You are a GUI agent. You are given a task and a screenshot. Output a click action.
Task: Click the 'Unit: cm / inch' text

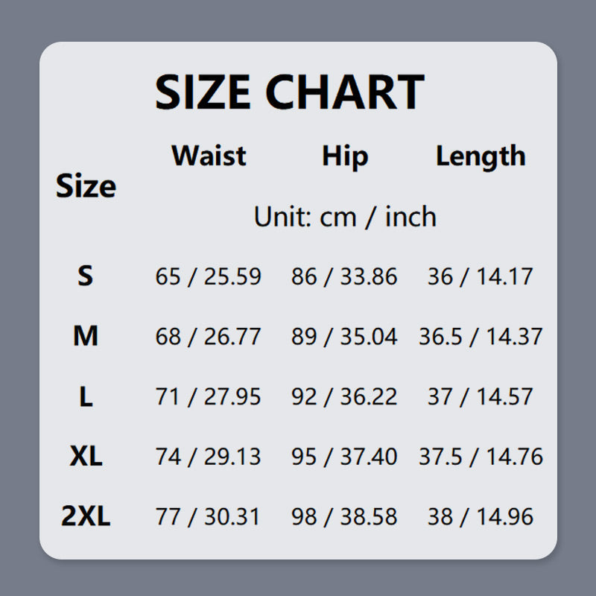345,217
